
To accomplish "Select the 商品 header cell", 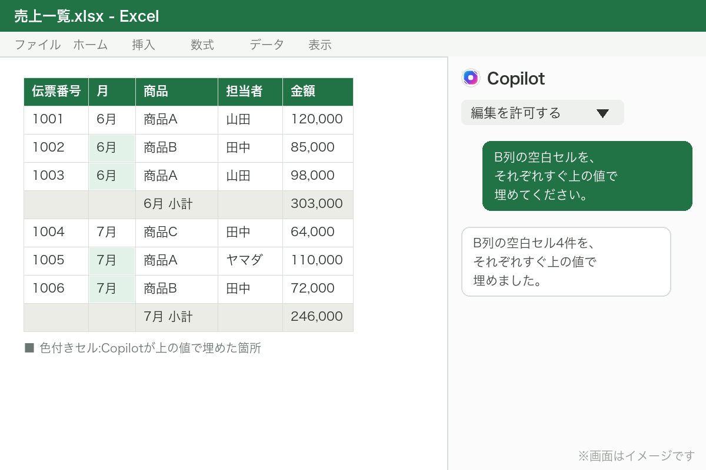I will tap(177, 92).
